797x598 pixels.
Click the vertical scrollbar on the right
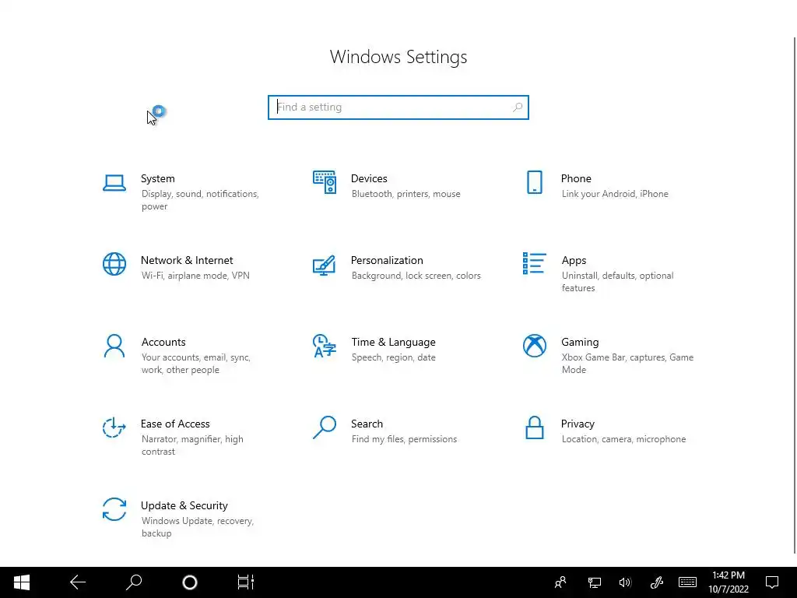point(794,295)
